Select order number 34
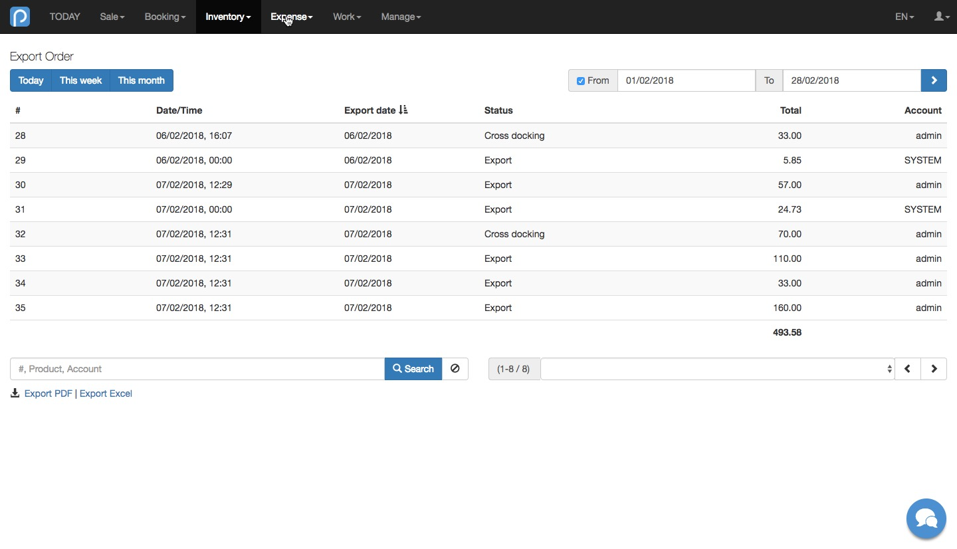 (x=21, y=283)
